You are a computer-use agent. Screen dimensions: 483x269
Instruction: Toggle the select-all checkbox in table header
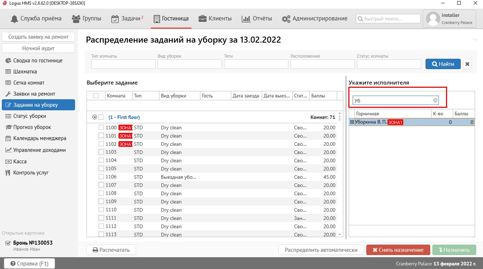click(96, 96)
